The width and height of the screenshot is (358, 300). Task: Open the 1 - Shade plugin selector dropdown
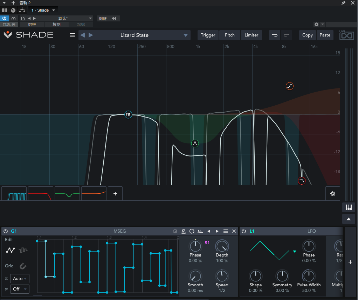click(43, 10)
